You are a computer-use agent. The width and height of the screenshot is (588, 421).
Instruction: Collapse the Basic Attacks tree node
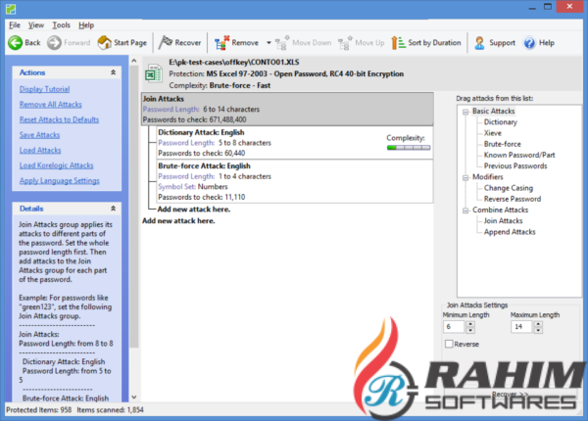465,112
